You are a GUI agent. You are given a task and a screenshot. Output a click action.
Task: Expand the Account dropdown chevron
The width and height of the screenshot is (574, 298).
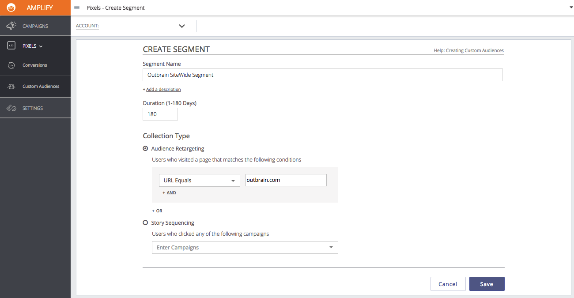182,26
